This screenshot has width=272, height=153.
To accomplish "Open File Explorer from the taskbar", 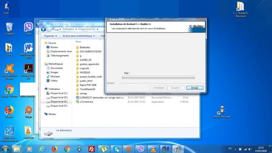I will click(x=17, y=149).
